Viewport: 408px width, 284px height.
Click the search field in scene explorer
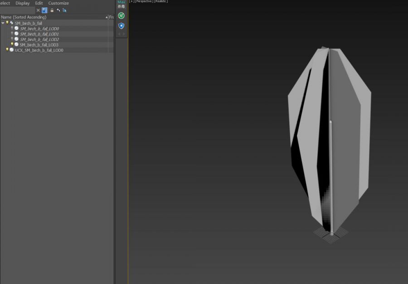[x=17, y=10]
